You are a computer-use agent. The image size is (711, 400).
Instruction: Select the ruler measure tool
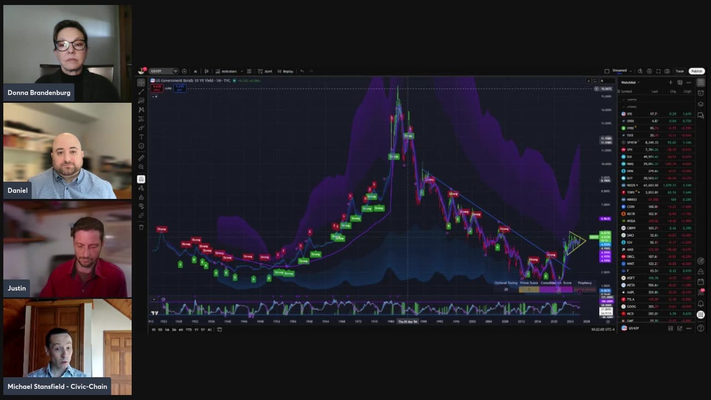[141, 158]
